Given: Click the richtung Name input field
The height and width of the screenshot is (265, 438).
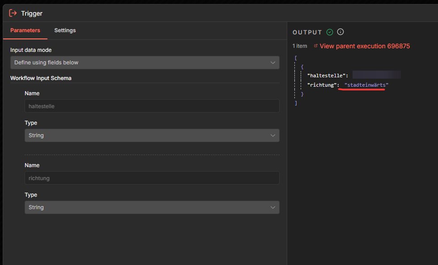Looking at the screenshot, I should click(x=152, y=178).
